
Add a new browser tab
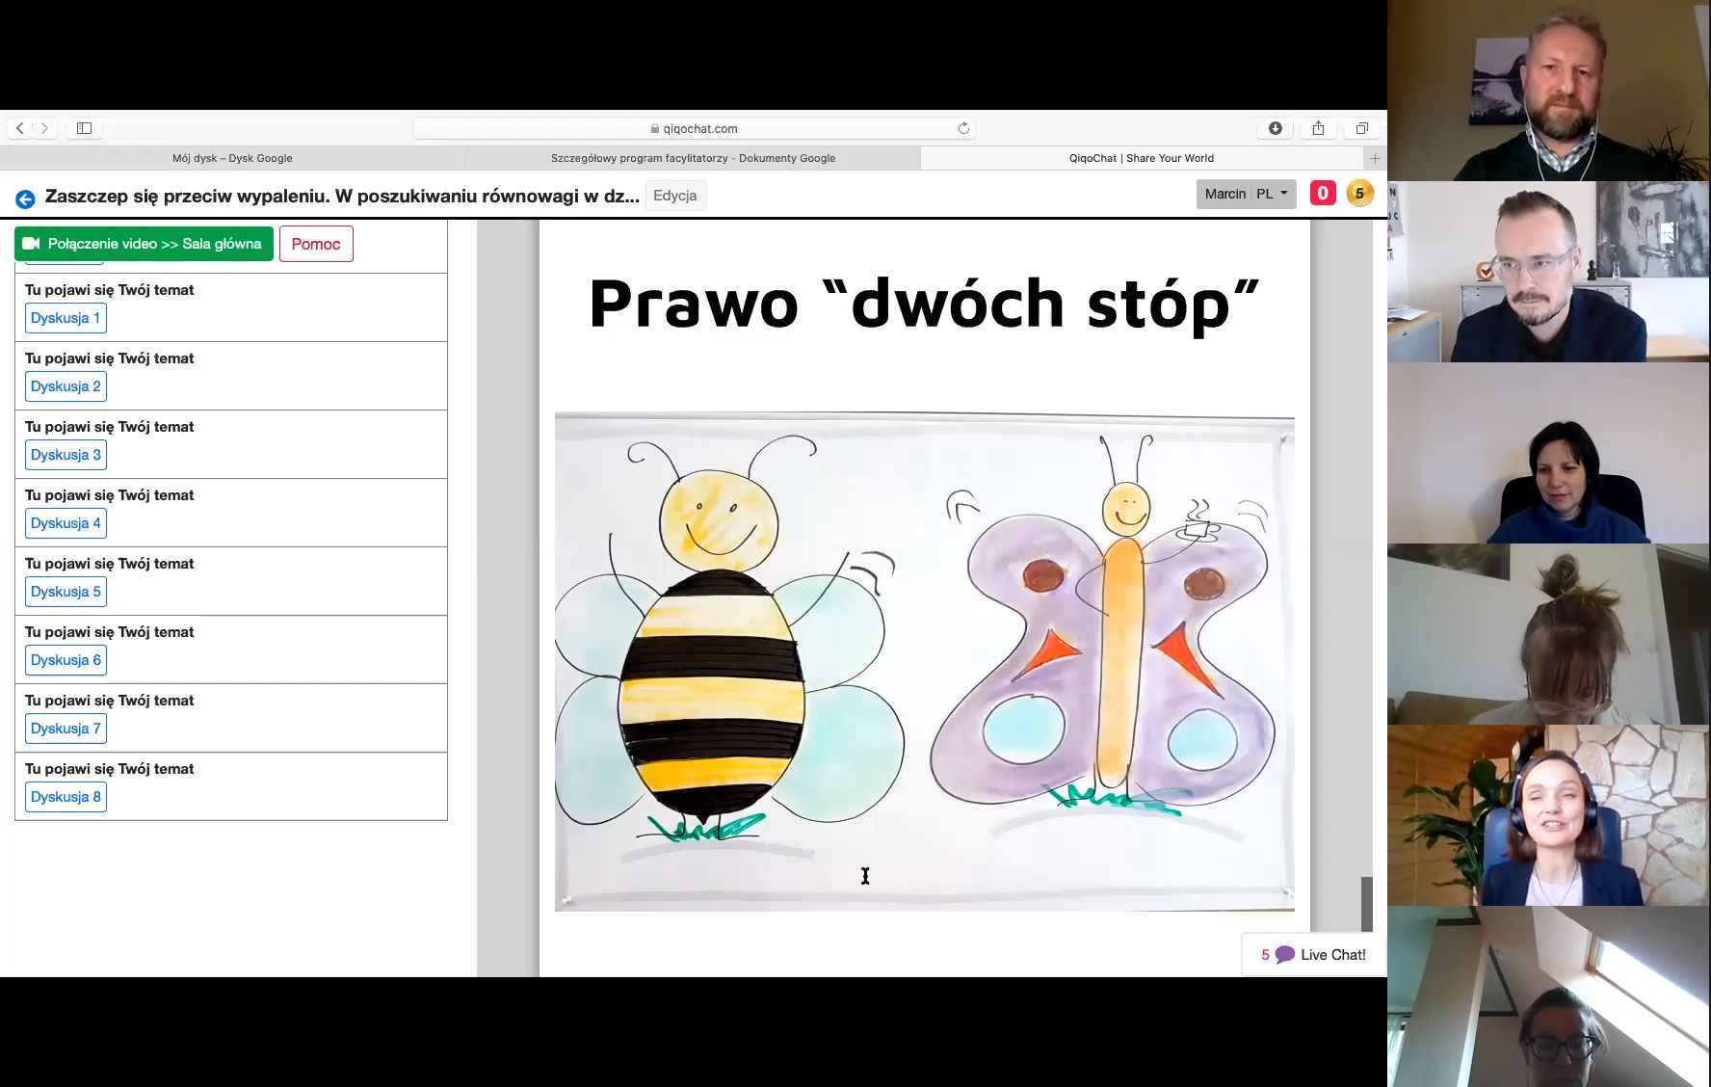[x=1375, y=158]
